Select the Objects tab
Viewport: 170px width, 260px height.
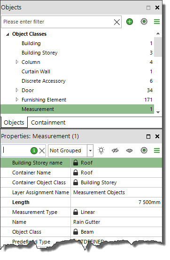(14, 123)
